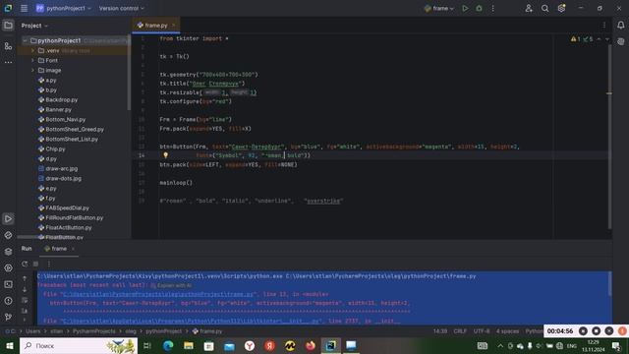Click UTF-8 encoding status
Image resolution: width=629 pixels, height=354 pixels.
tap(482, 331)
